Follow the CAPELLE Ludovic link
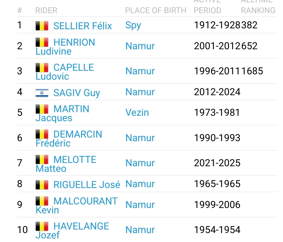This screenshot has height=242, width=283. (x=73, y=68)
